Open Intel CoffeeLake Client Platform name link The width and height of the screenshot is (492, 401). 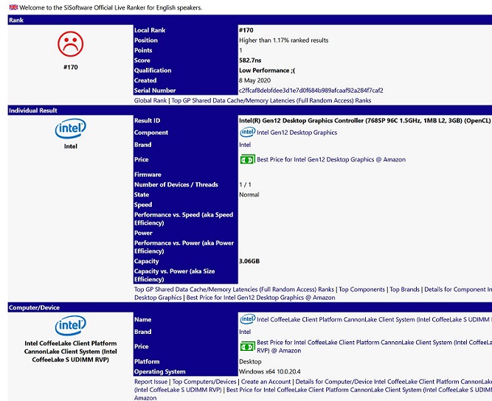[x=374, y=319]
